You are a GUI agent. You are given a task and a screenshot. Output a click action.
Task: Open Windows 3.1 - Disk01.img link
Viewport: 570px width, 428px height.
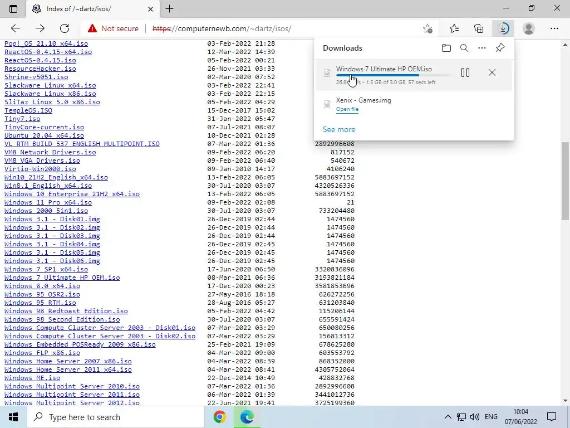(52, 219)
